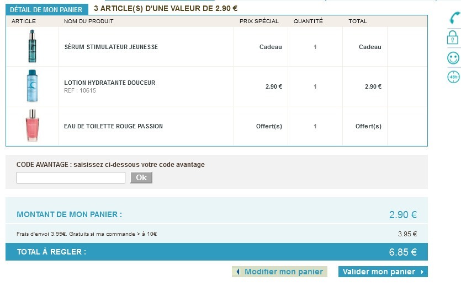Click the Total à régler amount 6.85 €
Viewport: 461px width, 287px height.
[402, 252]
